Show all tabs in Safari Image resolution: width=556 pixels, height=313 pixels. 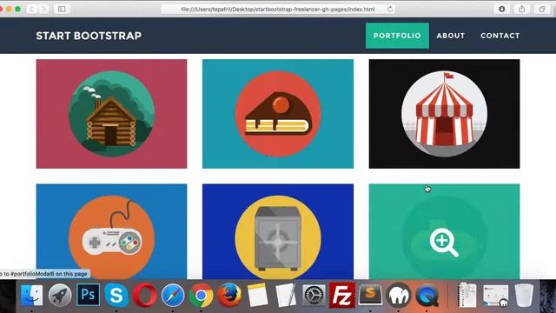point(542,10)
